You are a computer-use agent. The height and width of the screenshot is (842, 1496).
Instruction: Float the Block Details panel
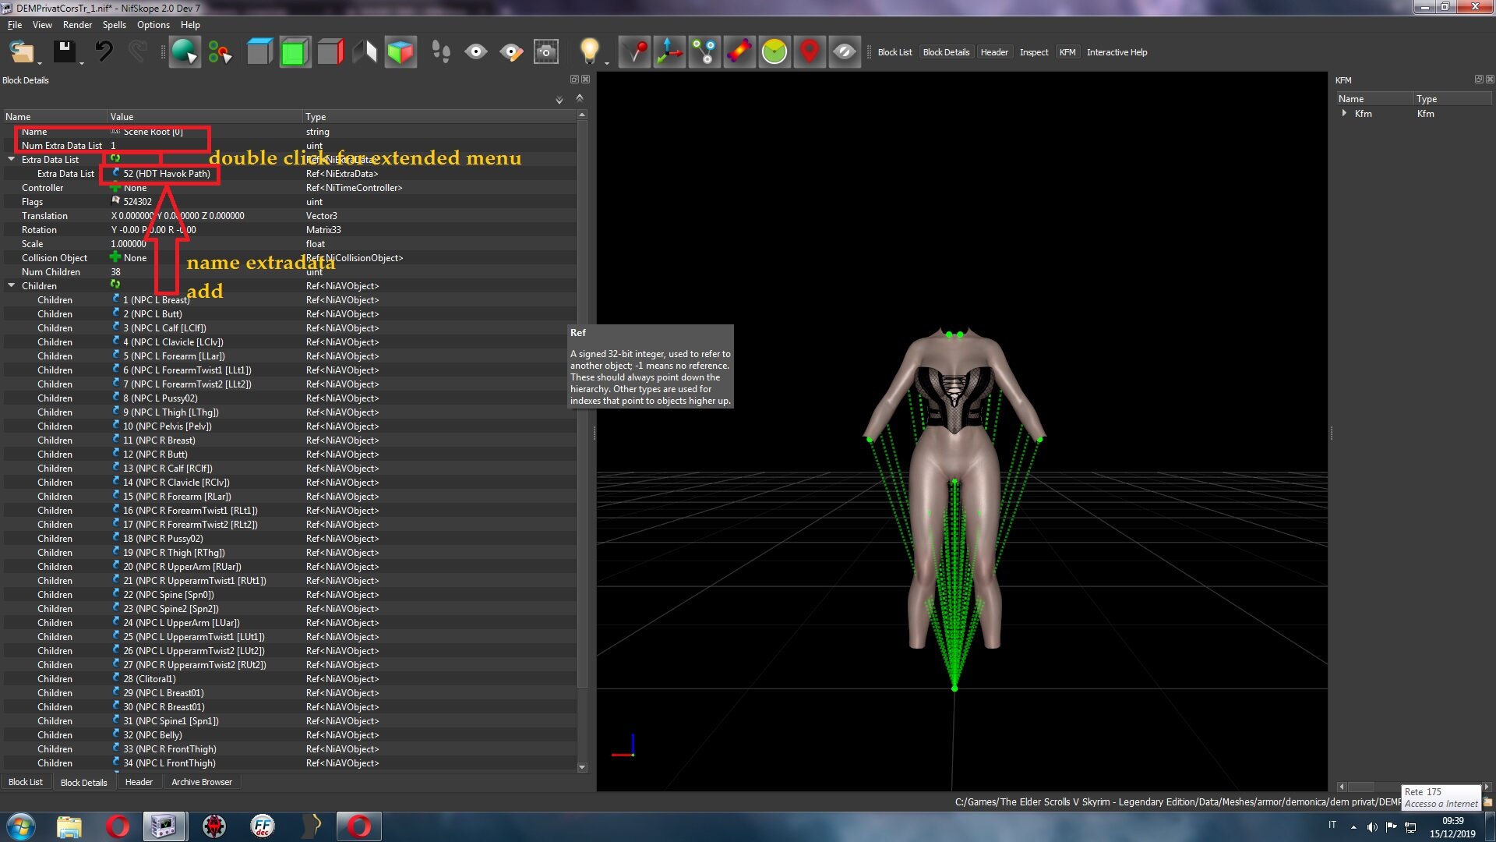[574, 80]
